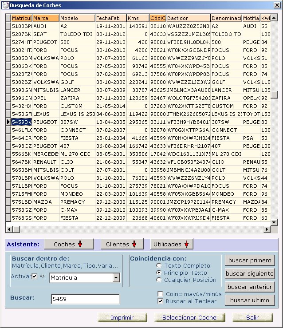Click the grid vertical scrollbar down arrow
The width and height of the screenshot is (283, 328).
tap(274, 222)
